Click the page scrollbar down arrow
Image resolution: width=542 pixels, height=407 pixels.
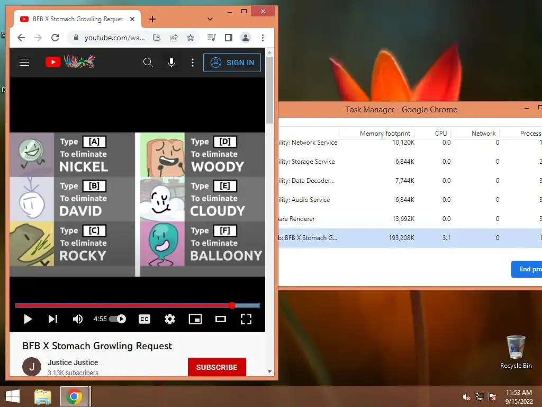tap(269, 371)
